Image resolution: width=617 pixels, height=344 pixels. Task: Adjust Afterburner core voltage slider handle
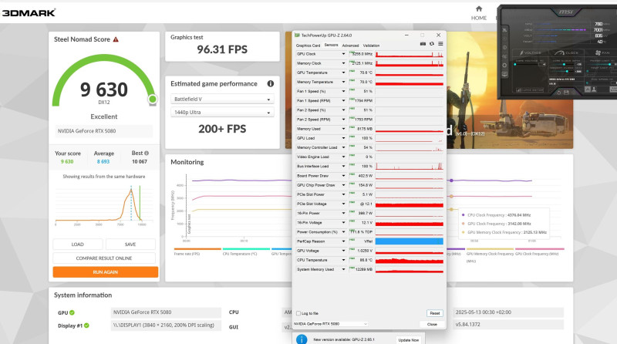click(x=514, y=64)
